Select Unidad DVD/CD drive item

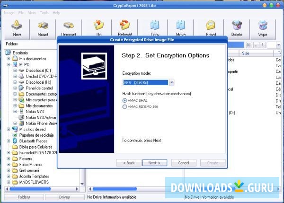[38, 76]
